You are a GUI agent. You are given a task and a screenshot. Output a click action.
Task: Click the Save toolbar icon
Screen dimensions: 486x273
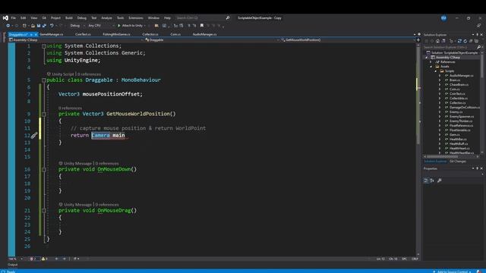point(39,26)
